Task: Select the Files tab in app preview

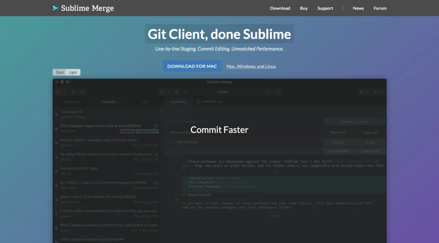Action: [145, 102]
